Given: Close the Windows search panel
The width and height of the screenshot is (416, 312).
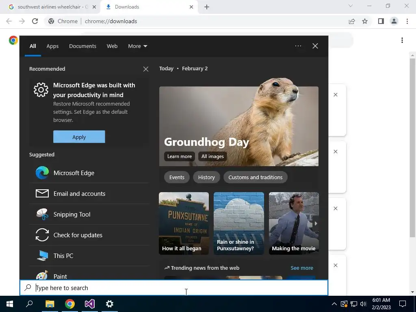Looking at the screenshot, I should pyautogui.click(x=315, y=46).
